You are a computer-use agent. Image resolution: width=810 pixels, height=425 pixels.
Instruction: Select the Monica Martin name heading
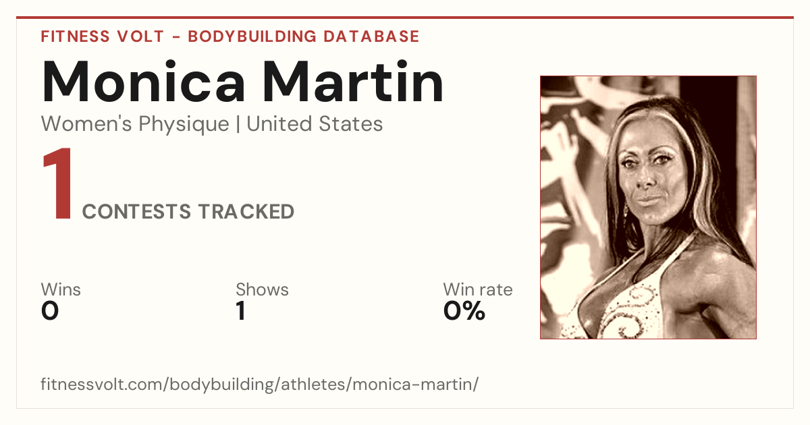242,81
